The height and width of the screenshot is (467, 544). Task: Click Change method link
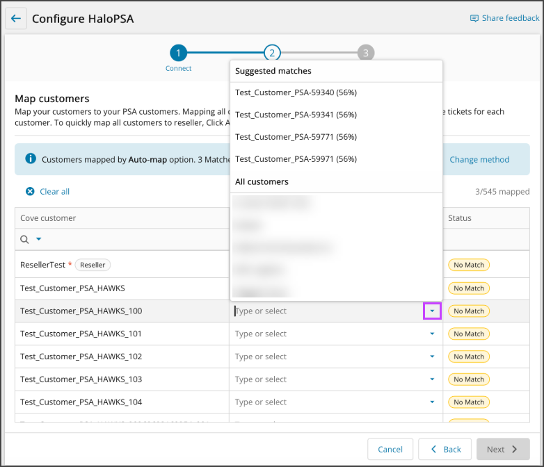479,159
